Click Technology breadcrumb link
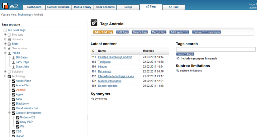257x137 pixels. click(24, 15)
